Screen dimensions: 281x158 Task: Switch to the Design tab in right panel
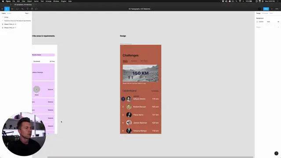pos(258,13)
